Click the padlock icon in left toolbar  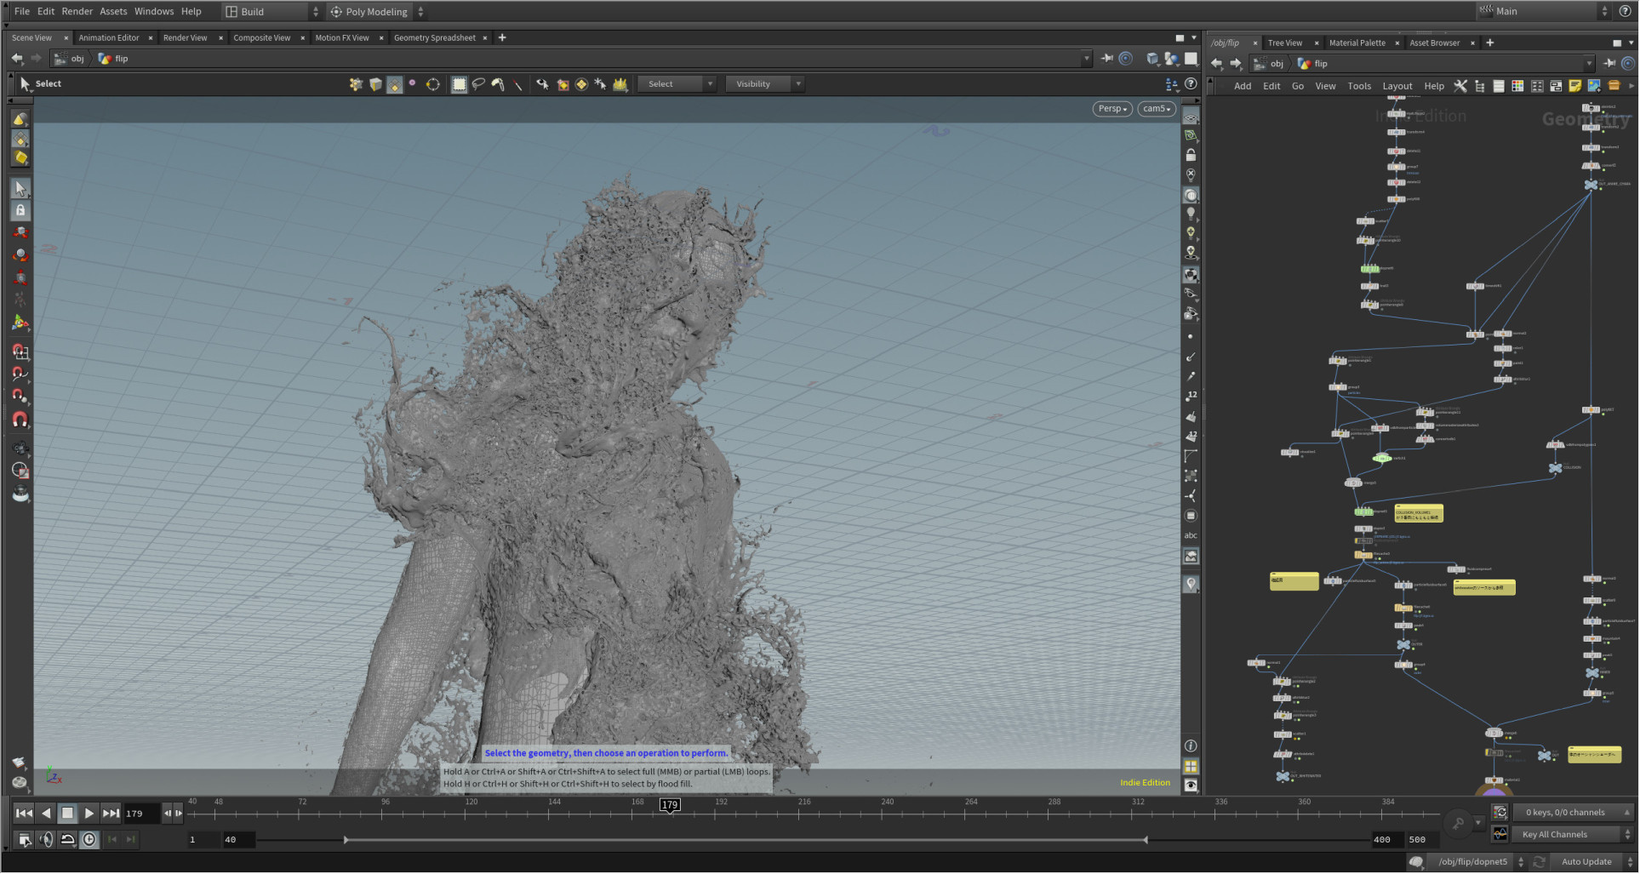[x=20, y=210]
